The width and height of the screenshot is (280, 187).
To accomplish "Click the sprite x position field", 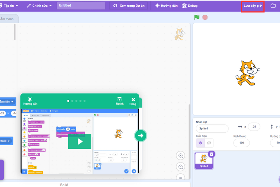I will pos(254,127).
